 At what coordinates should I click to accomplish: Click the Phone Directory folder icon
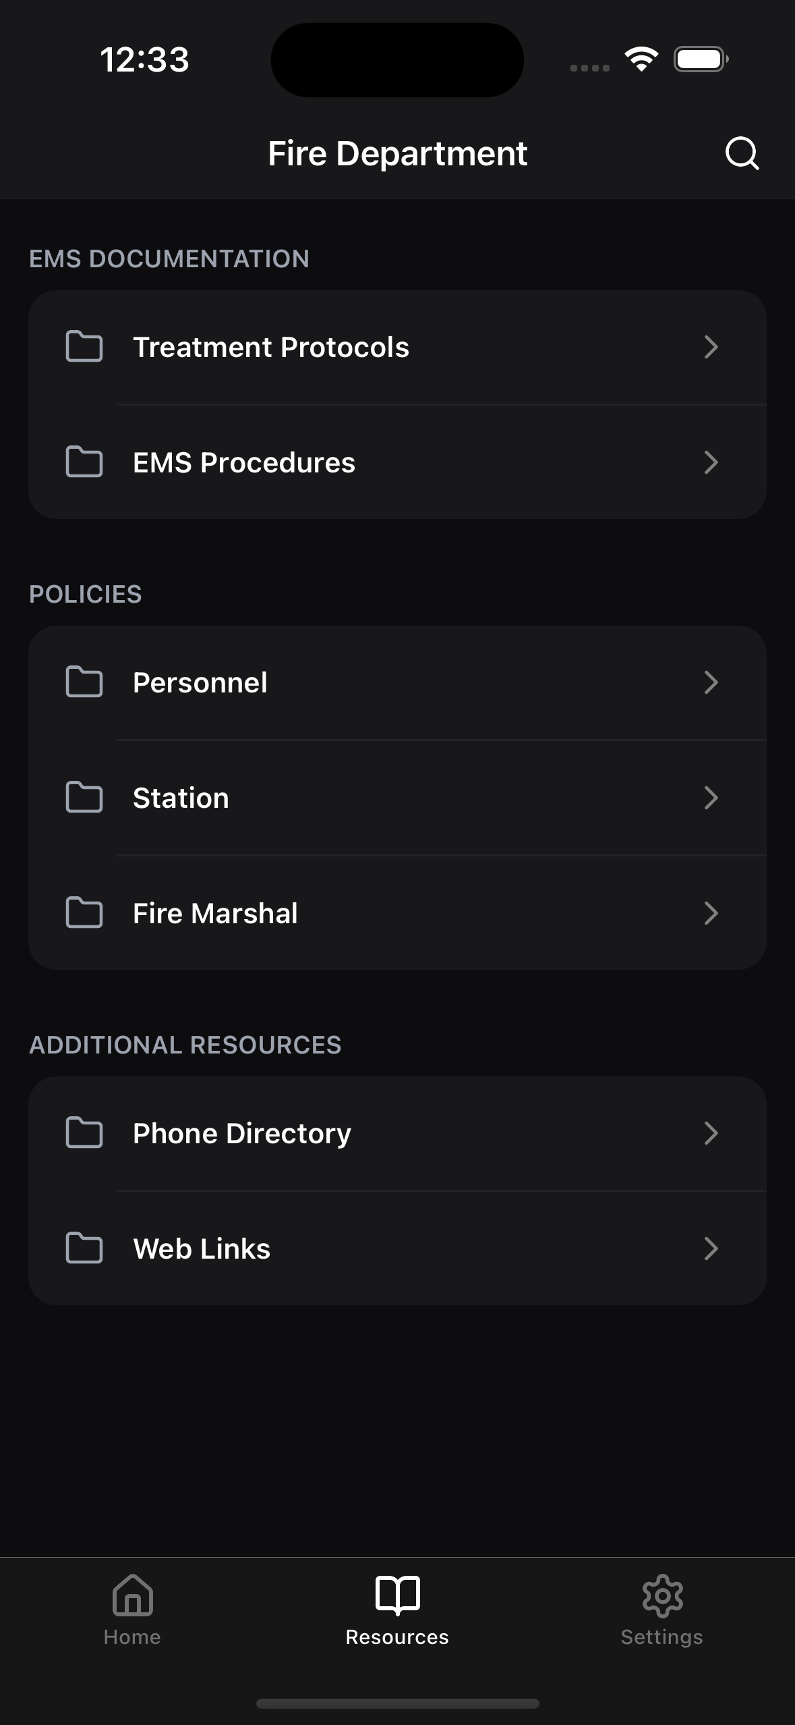[x=84, y=1133]
